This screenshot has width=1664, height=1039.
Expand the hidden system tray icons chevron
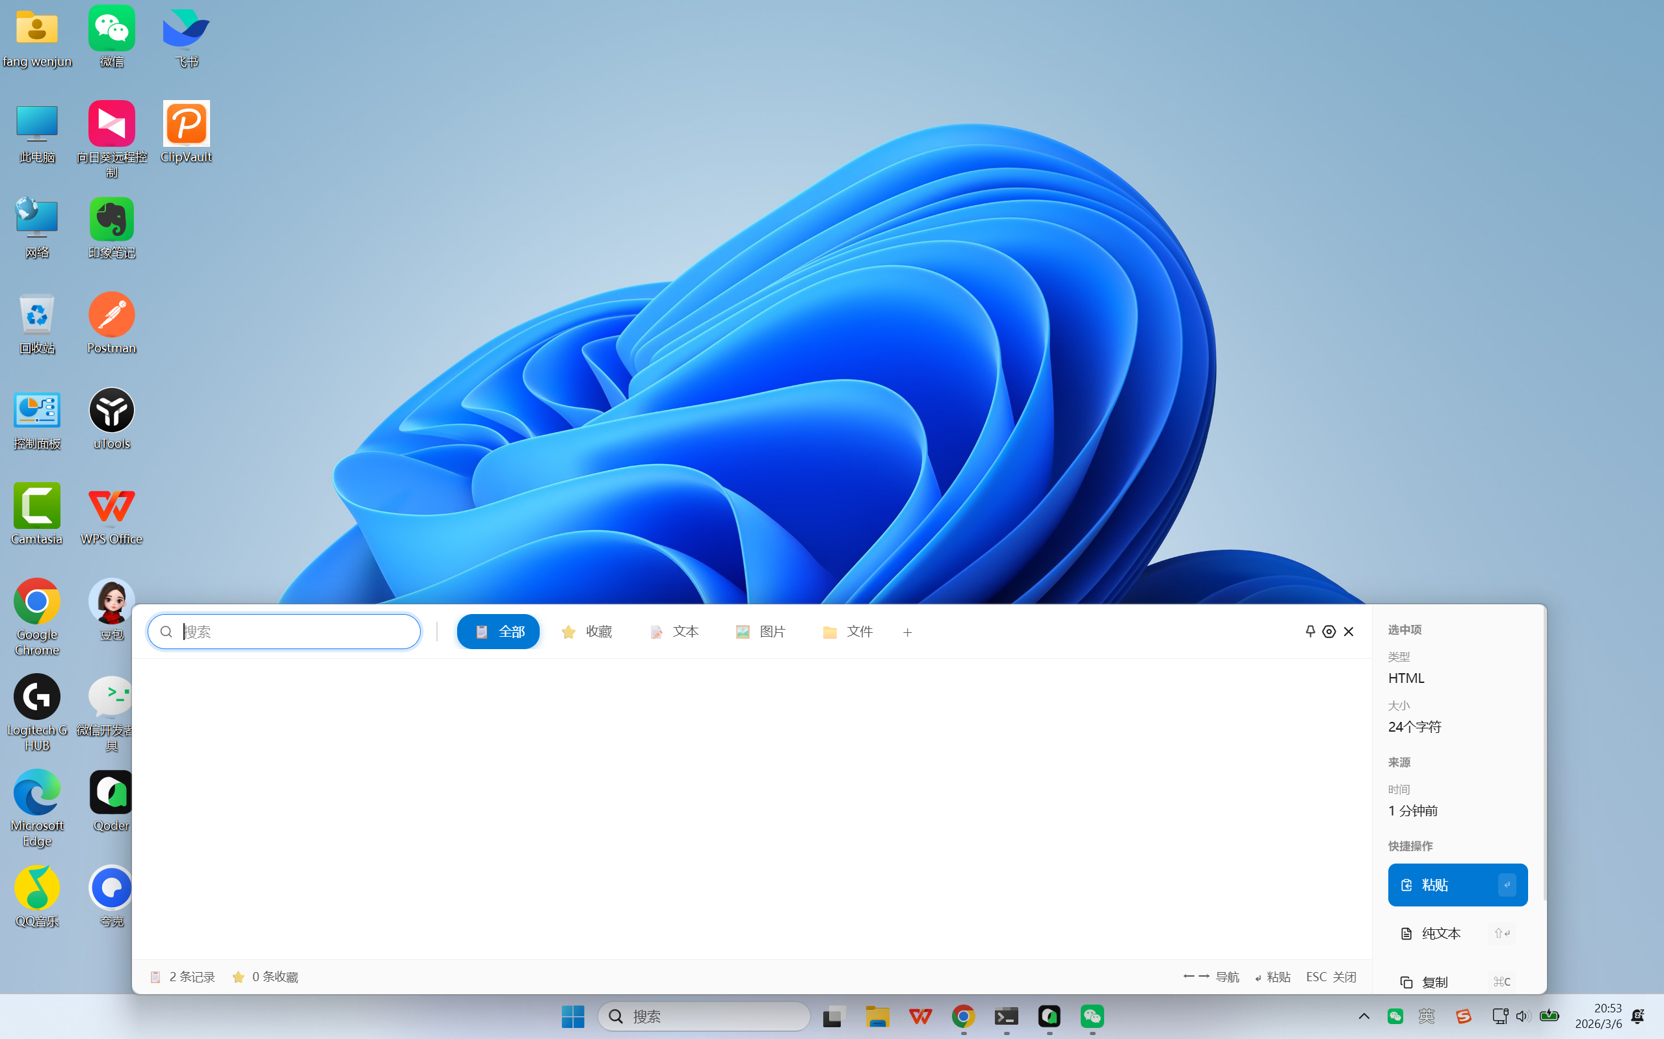coord(1364,1016)
